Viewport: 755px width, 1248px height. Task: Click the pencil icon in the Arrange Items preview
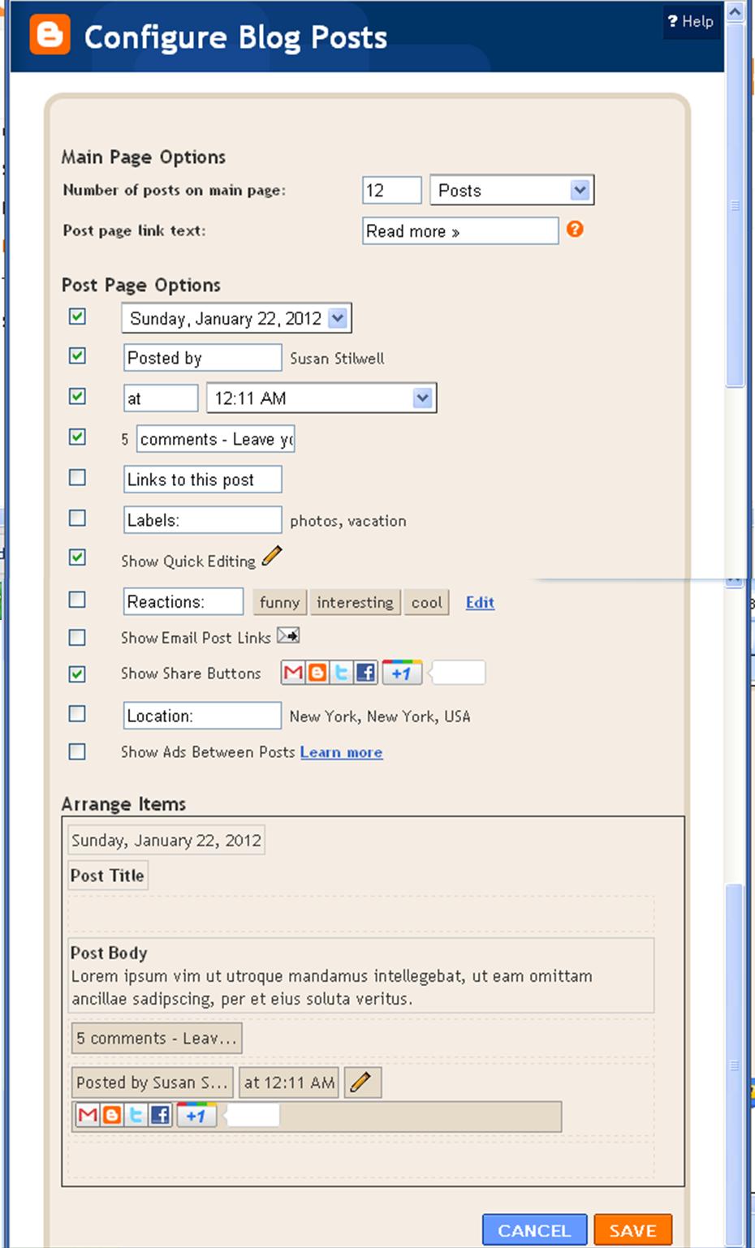pos(362,1082)
